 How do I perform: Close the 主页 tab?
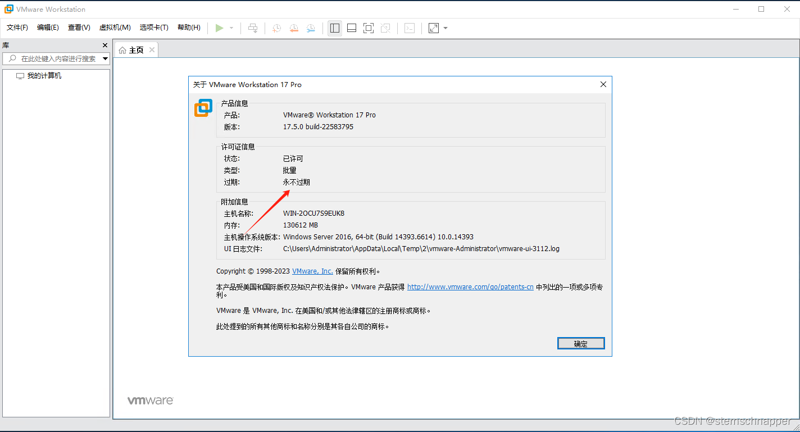[x=152, y=50]
